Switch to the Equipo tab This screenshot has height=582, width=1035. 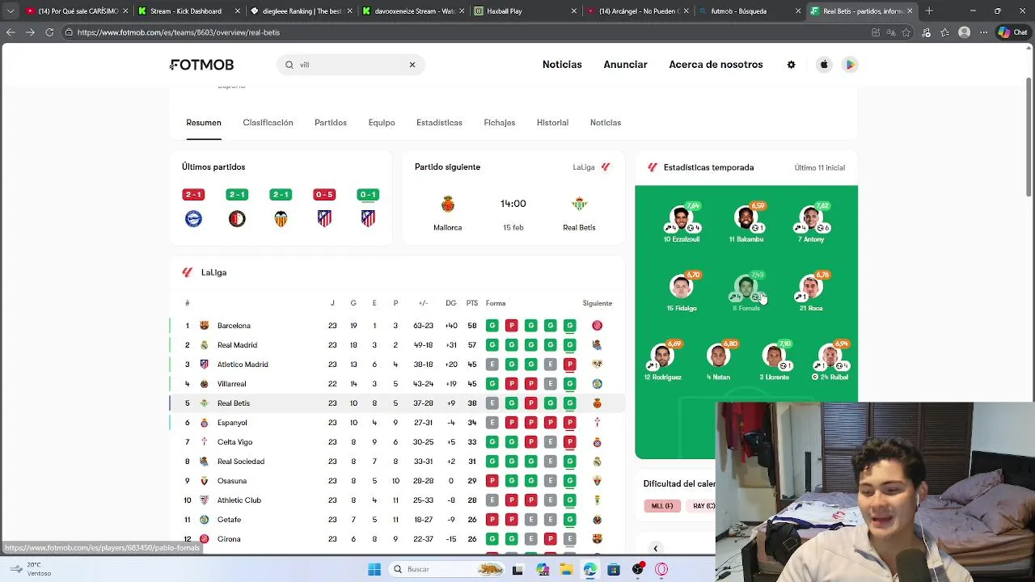click(382, 123)
